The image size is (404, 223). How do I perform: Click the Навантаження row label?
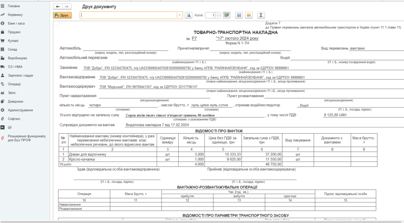click(x=70, y=205)
